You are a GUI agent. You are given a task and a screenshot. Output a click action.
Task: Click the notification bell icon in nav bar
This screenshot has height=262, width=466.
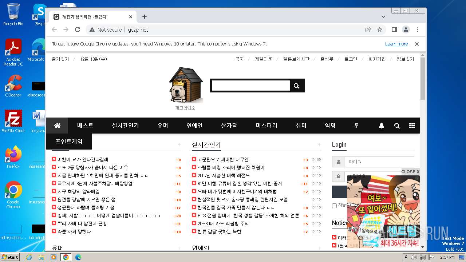[382, 126]
